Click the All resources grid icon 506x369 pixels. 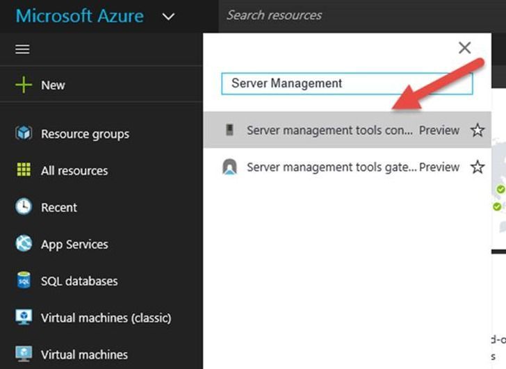click(x=24, y=170)
